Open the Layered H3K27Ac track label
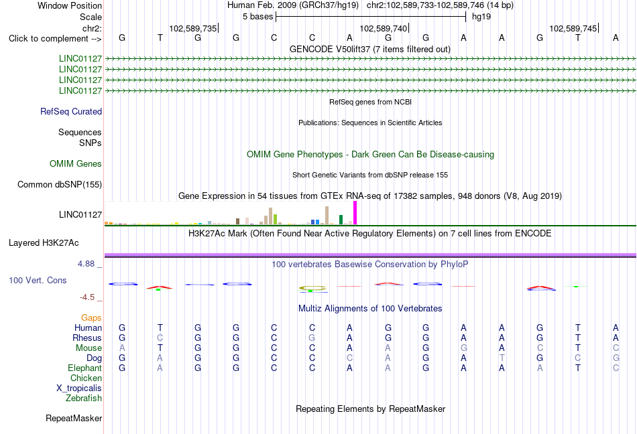Screen dimensions: 637x434 coord(44,243)
